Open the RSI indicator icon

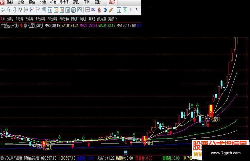click(93, 10)
